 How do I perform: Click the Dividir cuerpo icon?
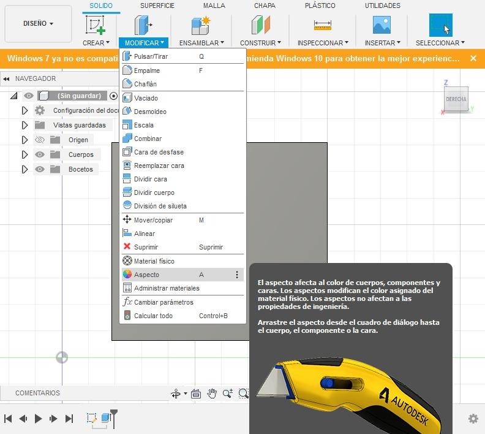click(x=127, y=192)
